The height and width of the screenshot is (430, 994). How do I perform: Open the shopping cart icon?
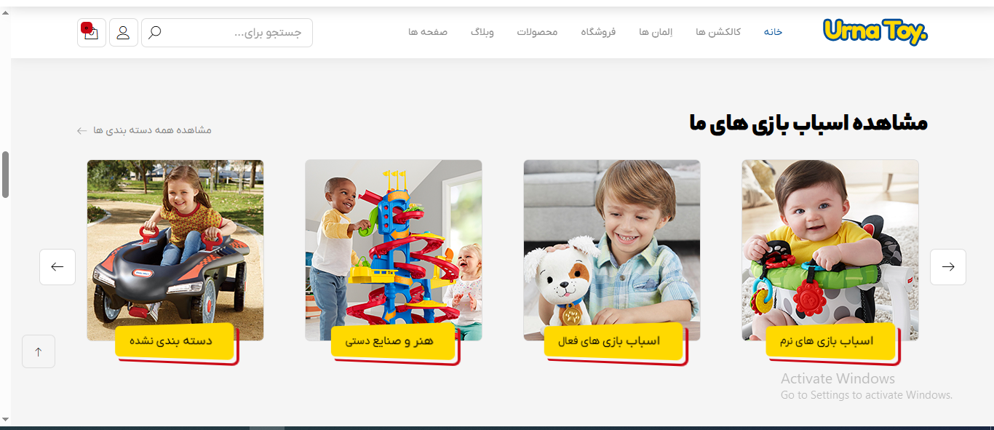(92, 33)
